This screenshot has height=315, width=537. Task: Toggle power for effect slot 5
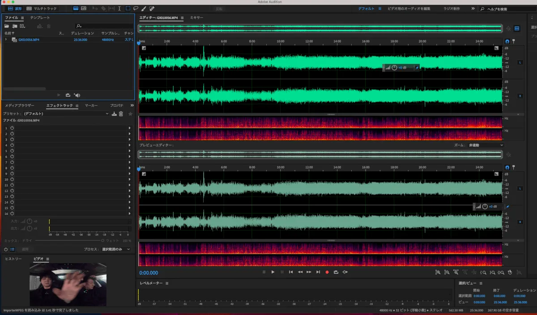[x=12, y=151]
